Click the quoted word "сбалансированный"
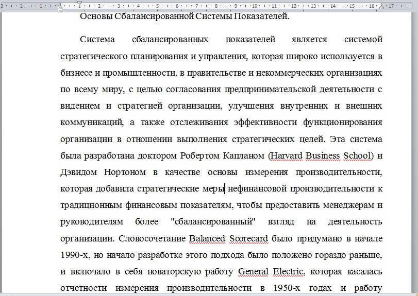This screenshot has height=296, width=418. (213, 222)
